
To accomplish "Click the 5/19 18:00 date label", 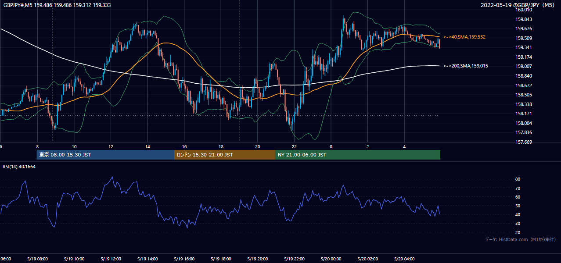I will pyautogui.click(x=221, y=259).
